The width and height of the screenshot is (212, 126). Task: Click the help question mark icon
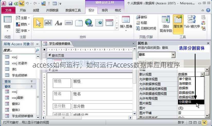[208, 10]
